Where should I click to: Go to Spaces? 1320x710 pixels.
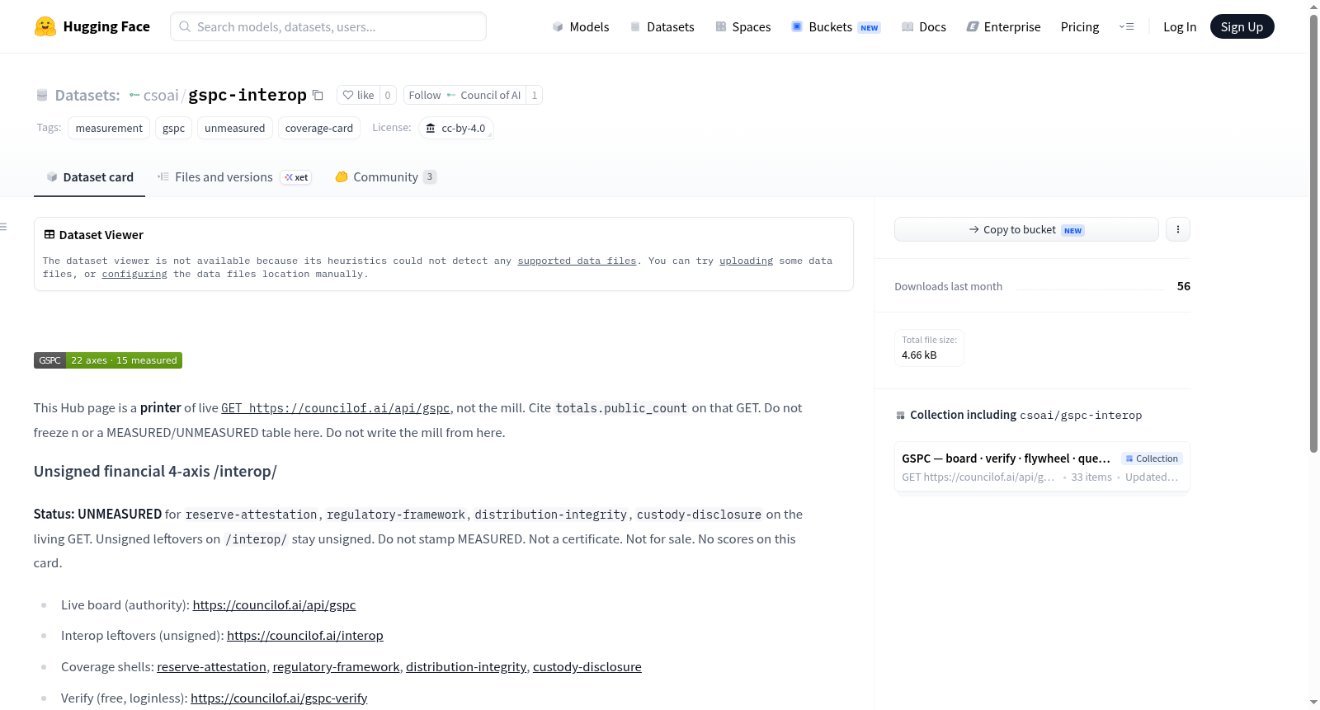(743, 26)
